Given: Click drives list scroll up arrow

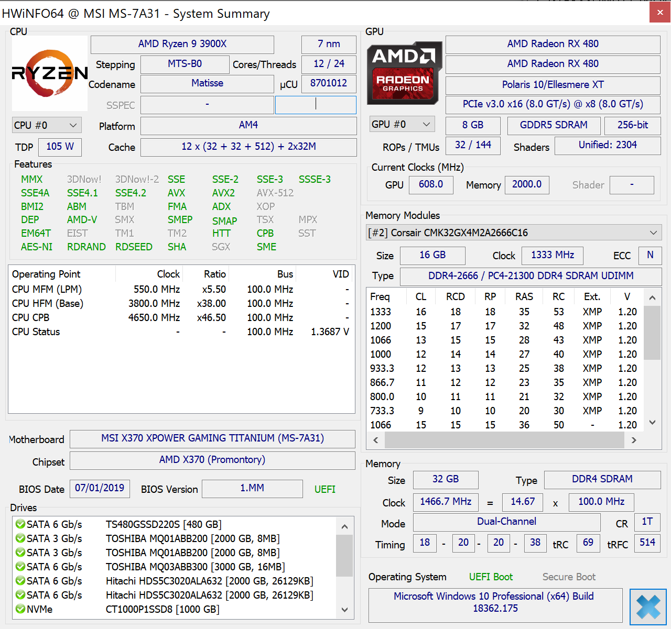Looking at the screenshot, I should click(344, 526).
